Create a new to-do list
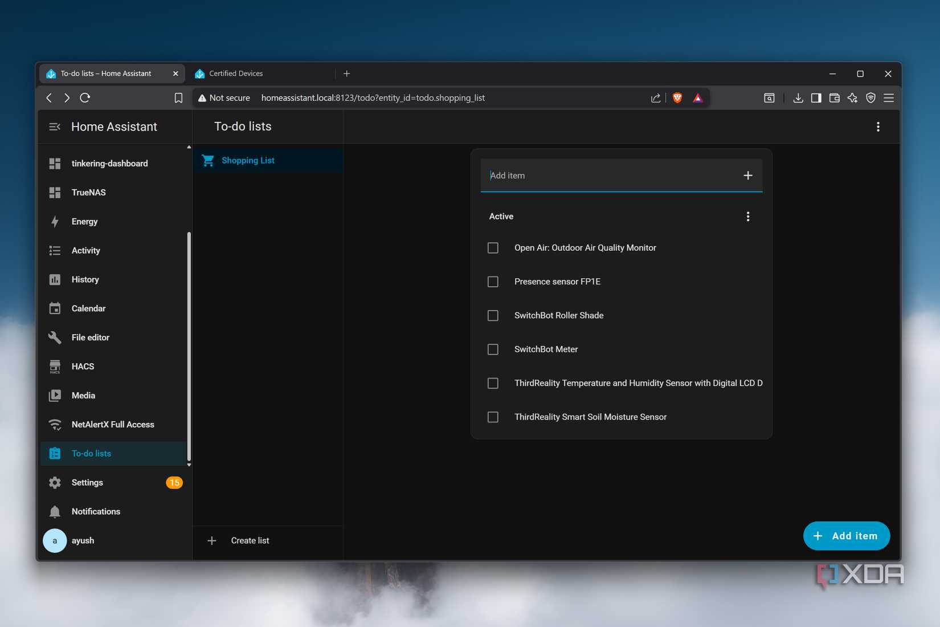This screenshot has width=940, height=627. pyautogui.click(x=268, y=540)
